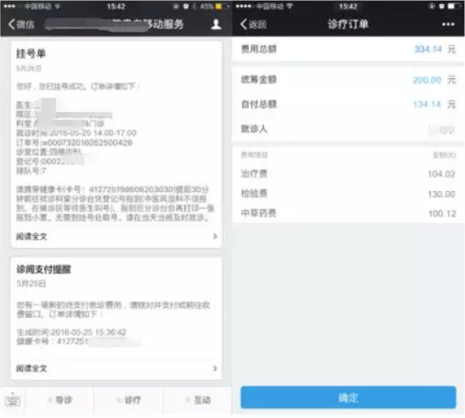The image size is (465, 418).
Task: Select the 费用总额 row
Action: [348, 49]
